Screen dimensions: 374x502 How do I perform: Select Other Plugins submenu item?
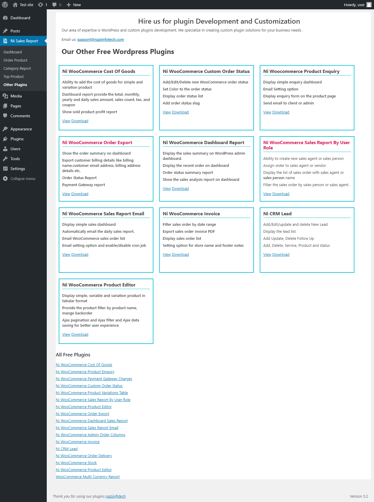15,85
